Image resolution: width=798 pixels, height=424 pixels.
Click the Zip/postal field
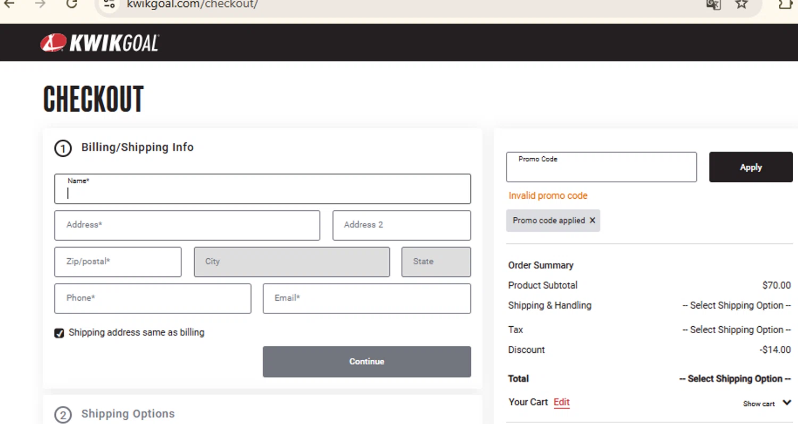pos(118,262)
